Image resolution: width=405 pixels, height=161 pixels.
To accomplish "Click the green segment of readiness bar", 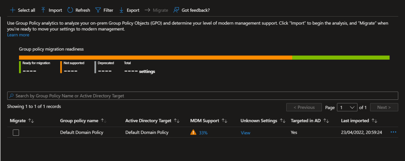I will point(340,58).
